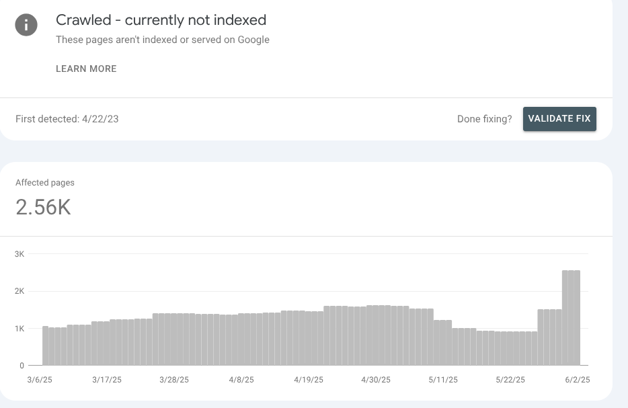Click the 'First detected: 4/22/23' text

(x=67, y=119)
